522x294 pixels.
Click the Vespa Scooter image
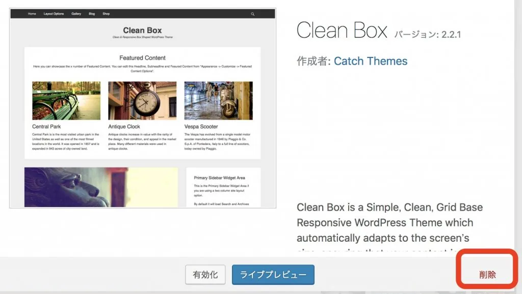pos(218,101)
